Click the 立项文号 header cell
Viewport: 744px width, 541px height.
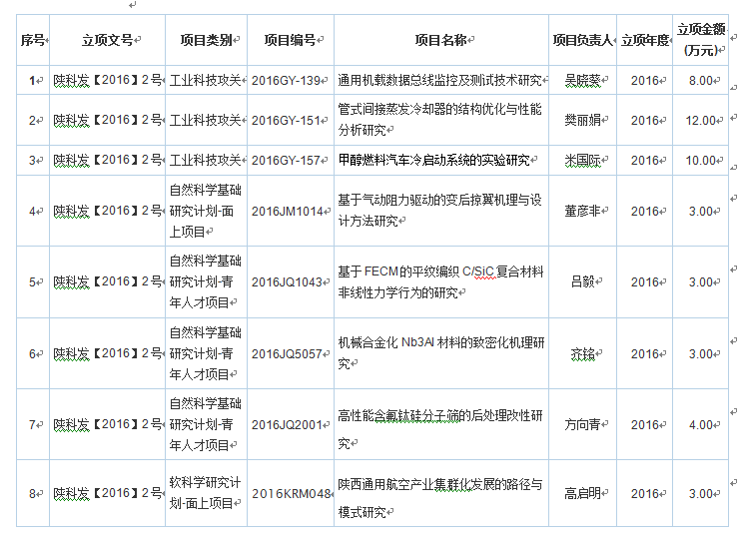(107, 40)
